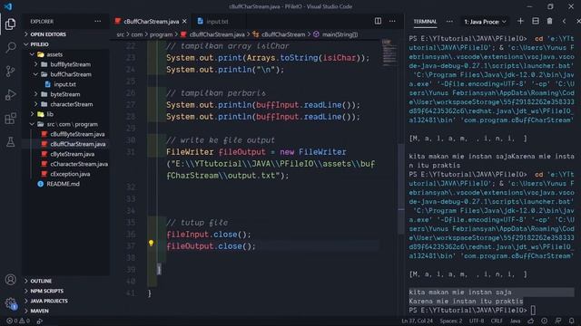Collapse the PFILEIO section
The width and height of the screenshot is (581, 326).
(65, 44)
